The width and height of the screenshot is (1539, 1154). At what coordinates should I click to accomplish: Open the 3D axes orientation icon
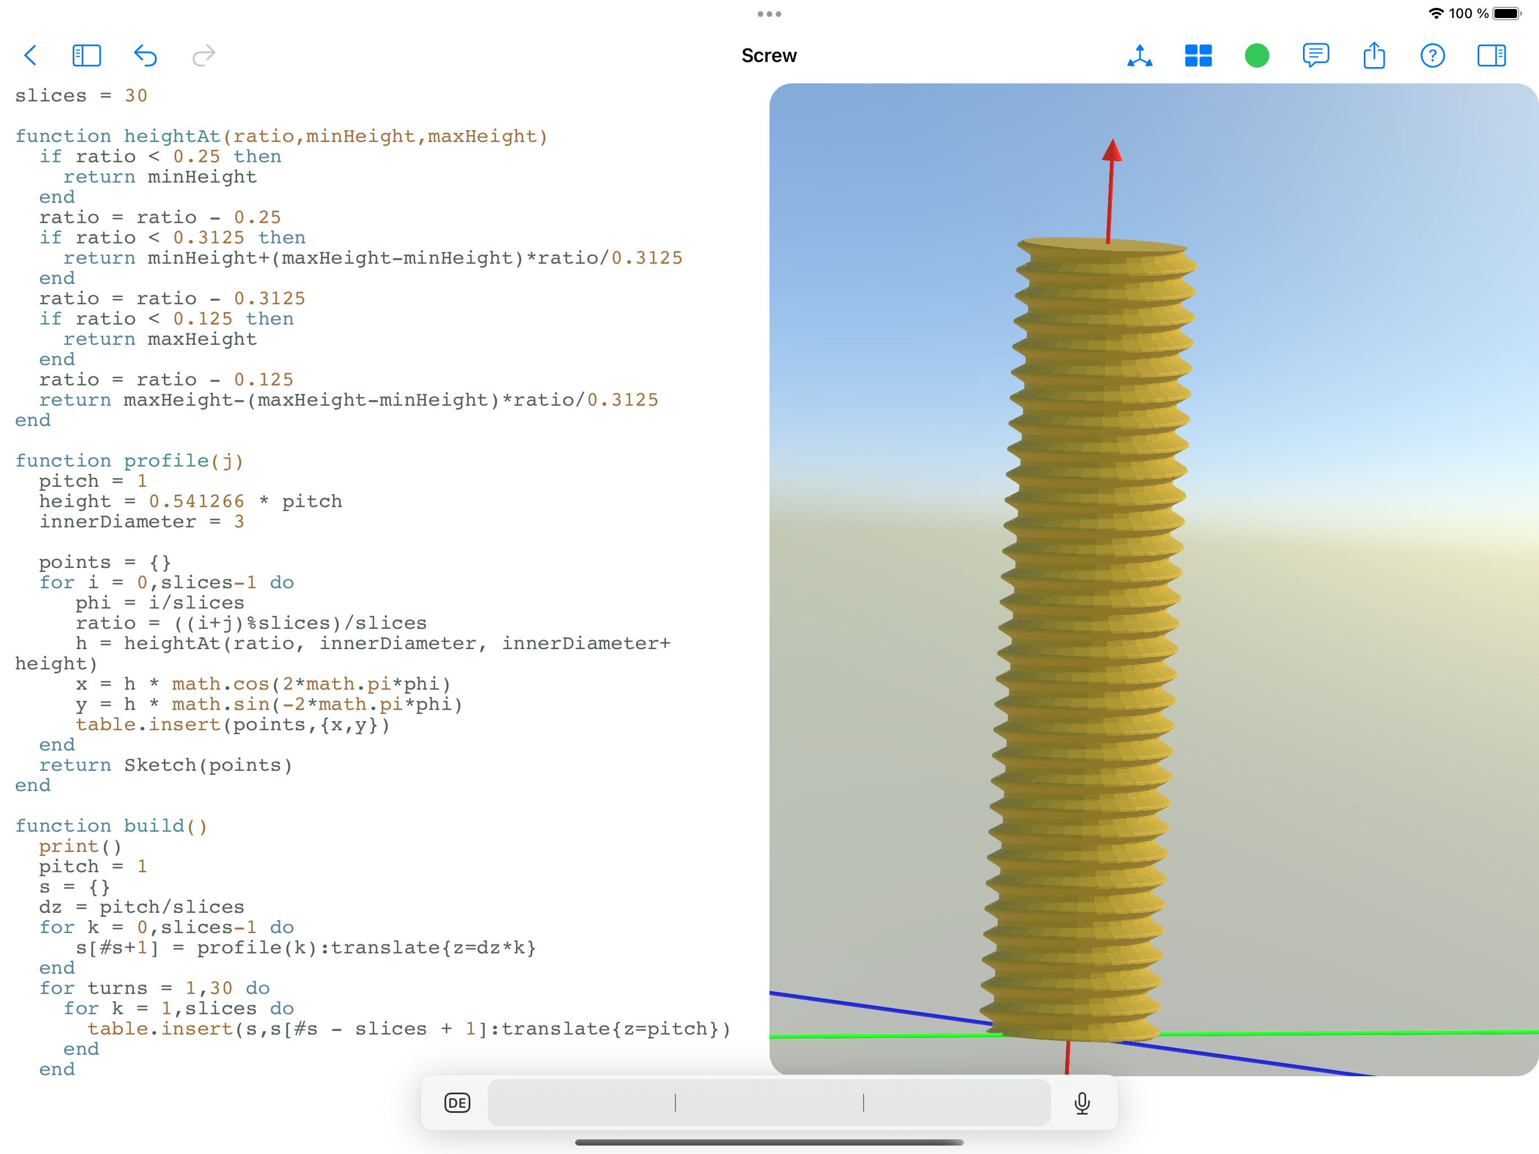[1140, 56]
